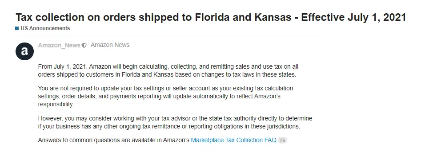Click the gray Amazon News full name
Viewport: 421px width, 163px height.
tap(110, 45)
